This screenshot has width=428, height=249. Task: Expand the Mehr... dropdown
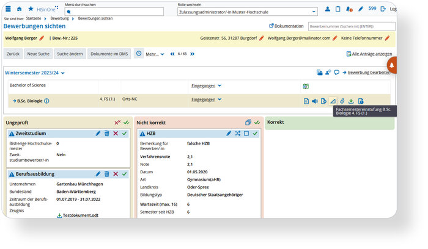[x=155, y=54]
